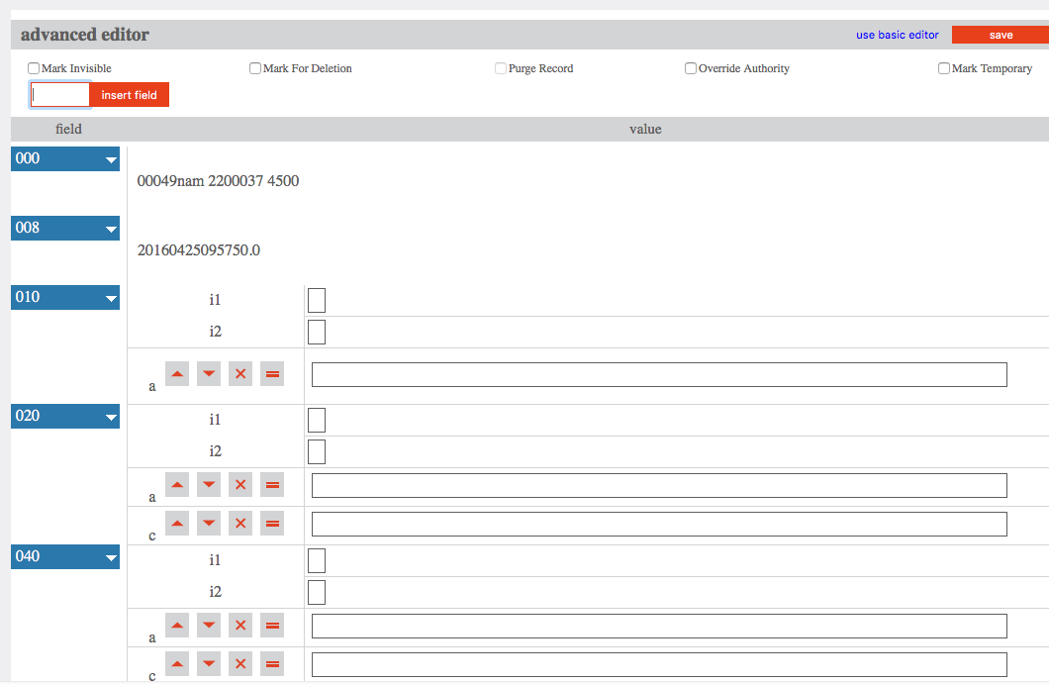Switch to use basic editor

(898, 35)
